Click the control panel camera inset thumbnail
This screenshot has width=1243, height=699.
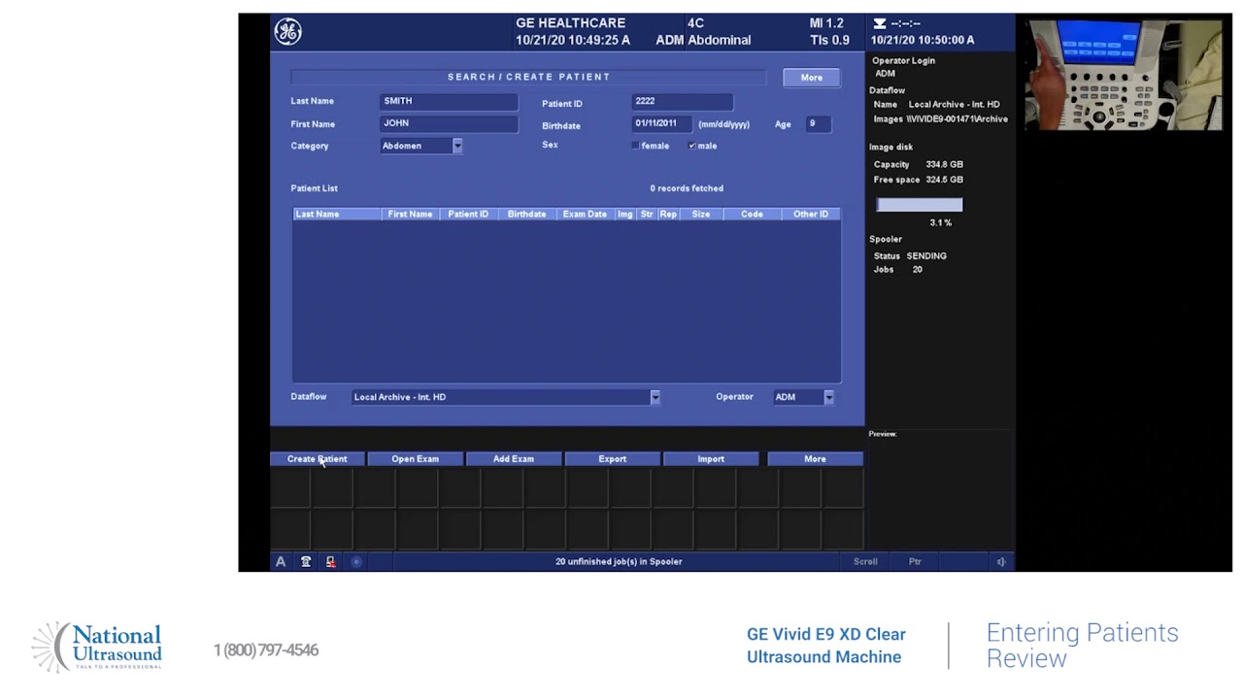(1124, 74)
